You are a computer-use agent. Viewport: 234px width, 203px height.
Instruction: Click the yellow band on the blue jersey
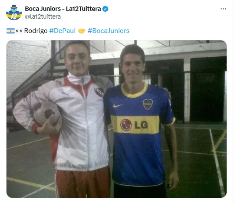[135, 124]
